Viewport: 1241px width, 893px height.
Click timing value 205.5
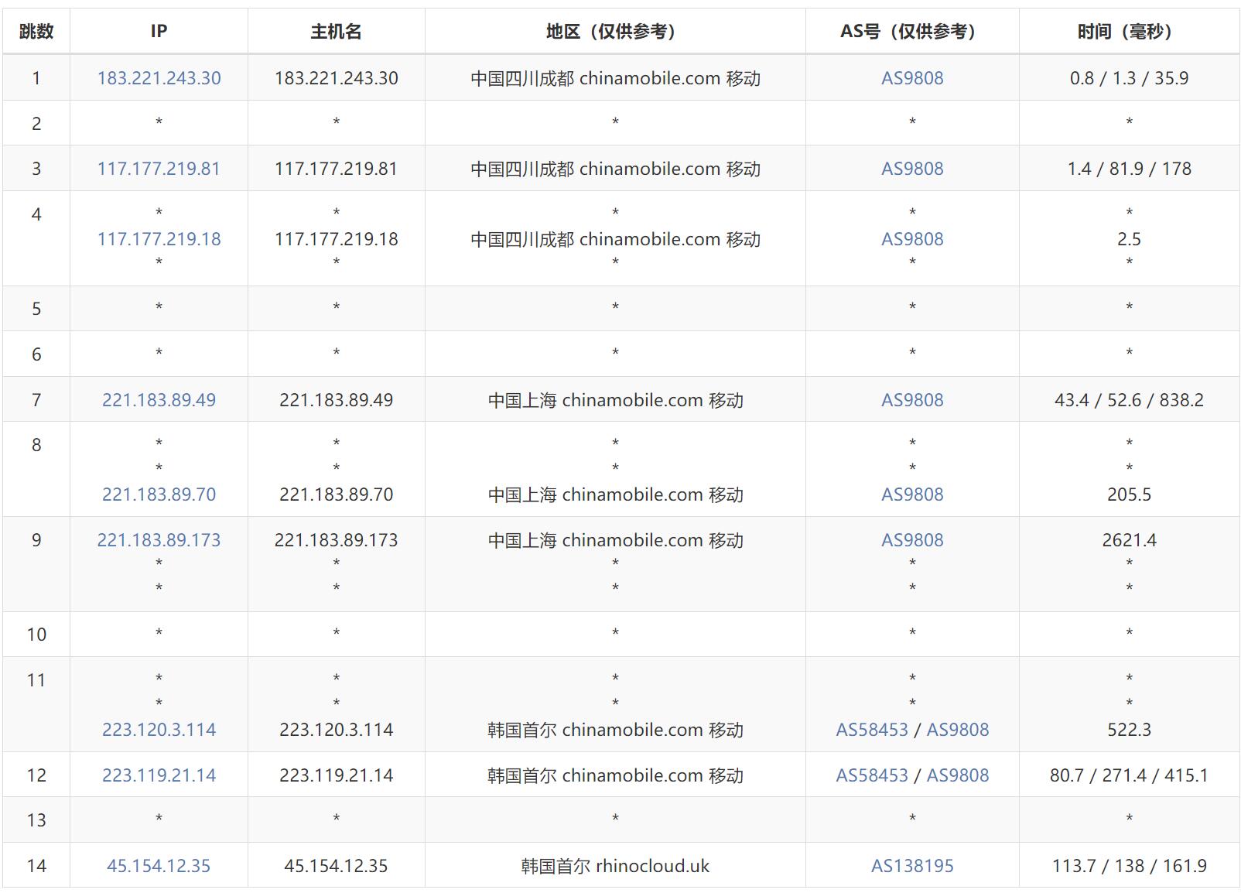pyautogui.click(x=1129, y=494)
